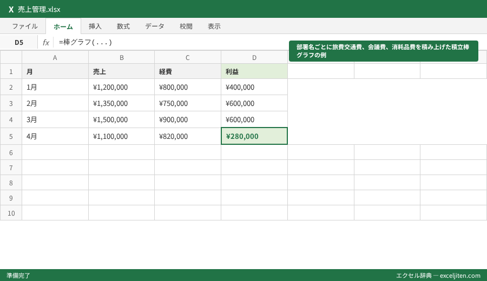Click the selected cell ¥280,000
This screenshot has height=281, width=487.
254,136
